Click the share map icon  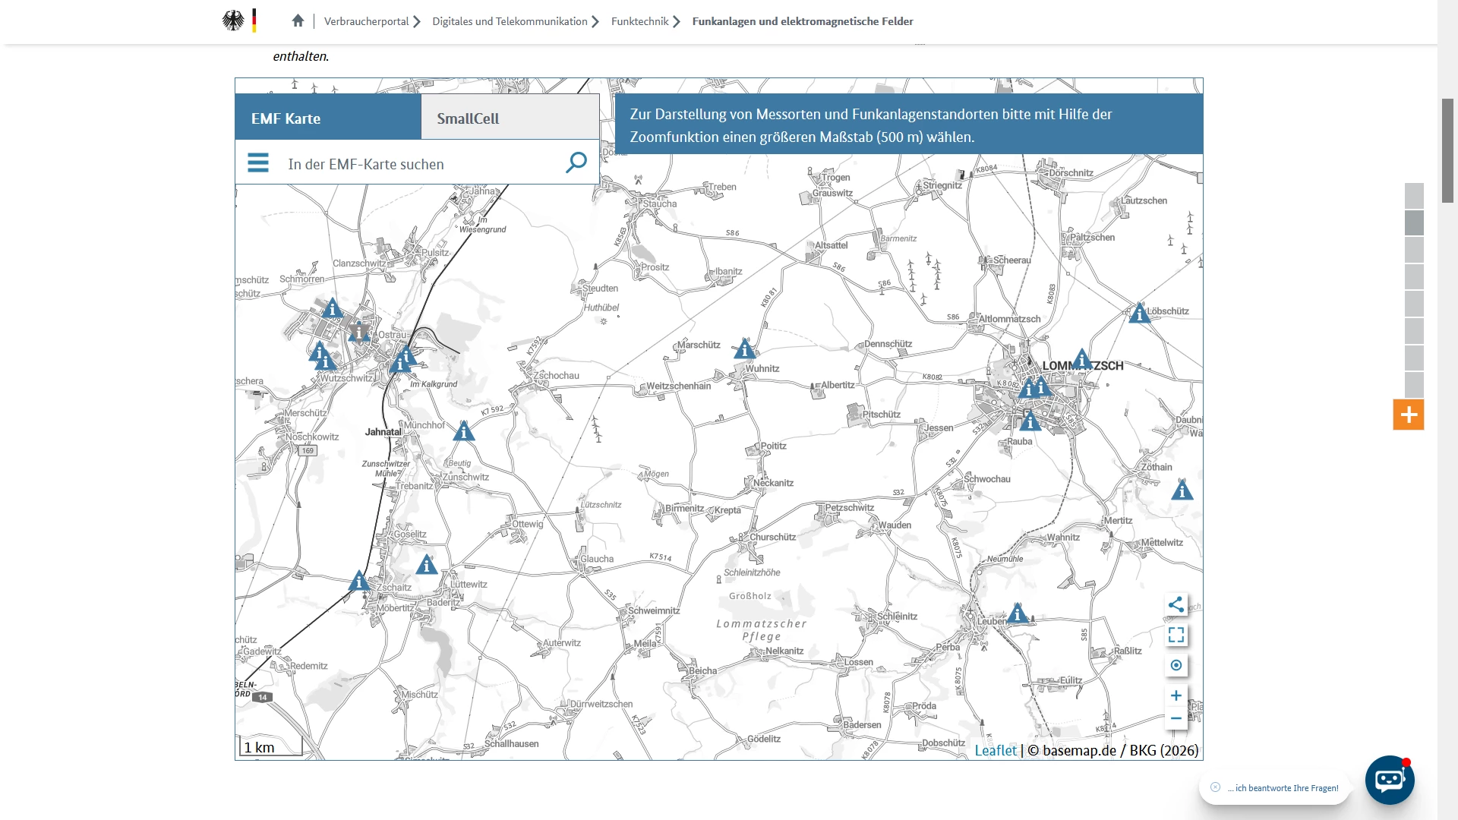point(1176,604)
